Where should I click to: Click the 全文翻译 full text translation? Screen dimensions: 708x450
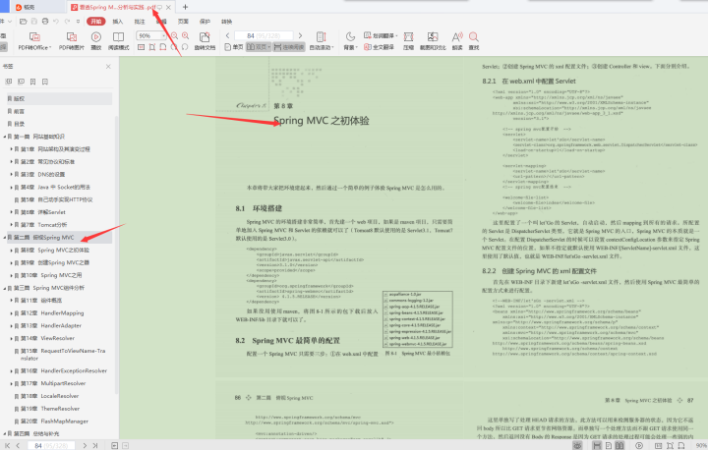click(x=379, y=47)
